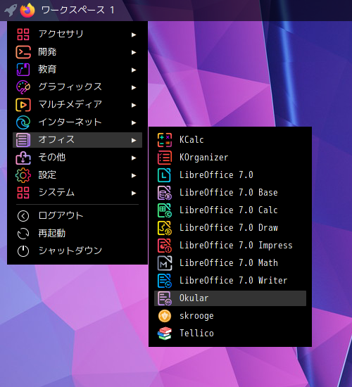Click the KOrganizer list icon
The width and height of the screenshot is (352, 387).
coord(165,158)
